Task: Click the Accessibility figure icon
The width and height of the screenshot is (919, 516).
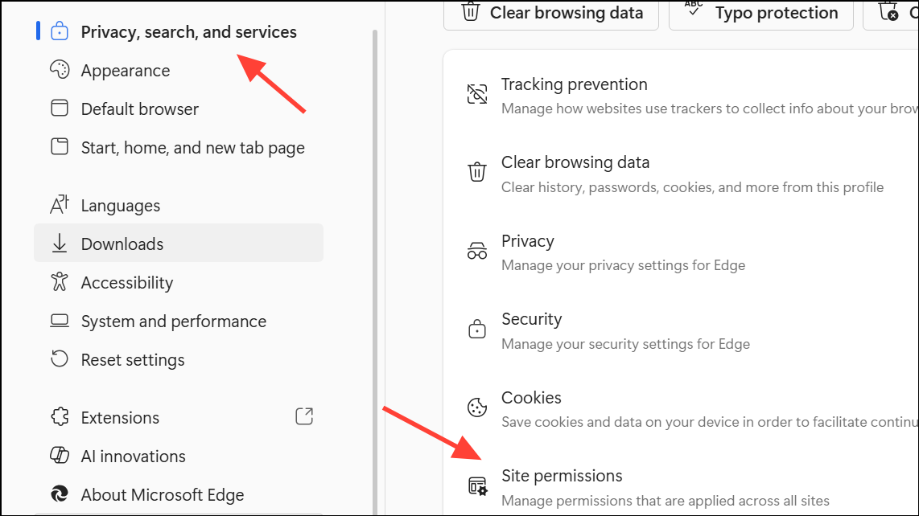Action: 60,282
